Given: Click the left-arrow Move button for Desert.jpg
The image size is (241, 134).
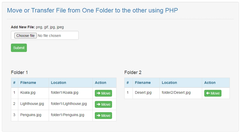Looking at the screenshot, I should (213, 93).
